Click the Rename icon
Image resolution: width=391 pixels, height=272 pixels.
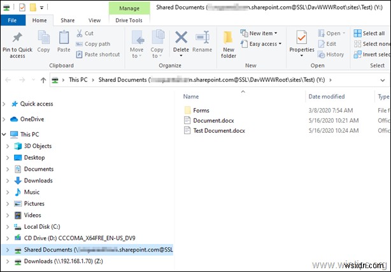point(203,37)
